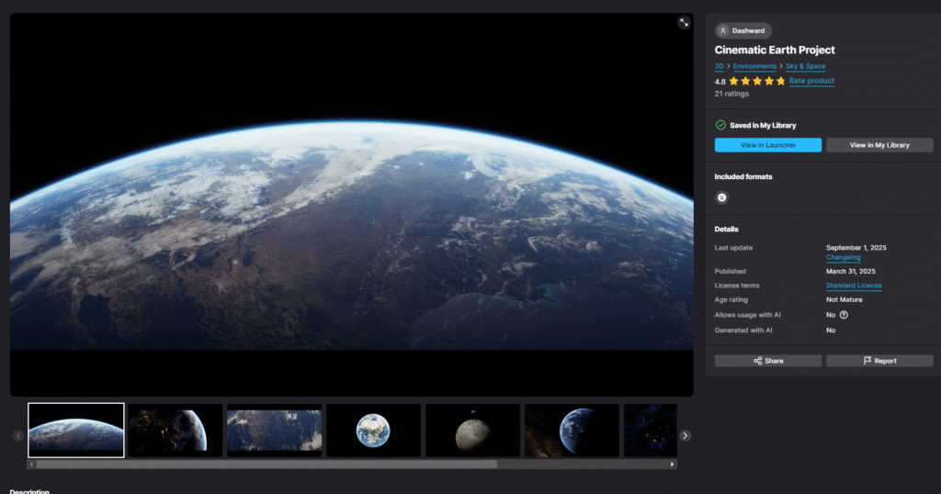Open the Sky & Space category
941x494 pixels.
805,66
